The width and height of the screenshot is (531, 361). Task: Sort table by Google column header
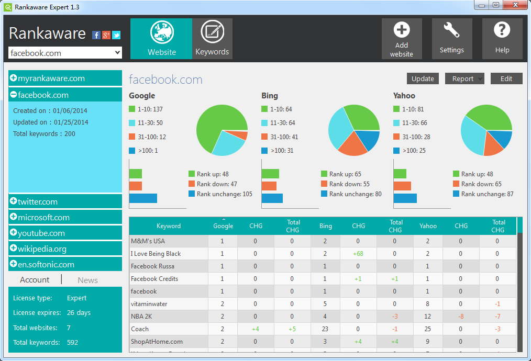click(x=223, y=226)
